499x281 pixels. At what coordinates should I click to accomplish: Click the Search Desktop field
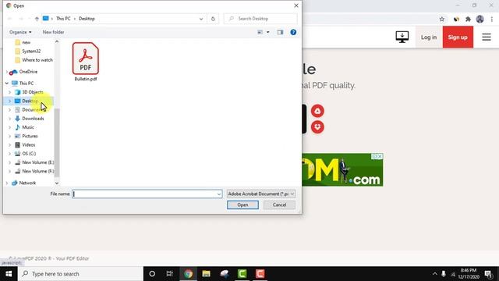[x=260, y=19]
